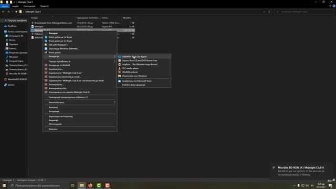Expand the Αποστολή προς submenu
The height and width of the screenshot is (189, 336).
80,102
